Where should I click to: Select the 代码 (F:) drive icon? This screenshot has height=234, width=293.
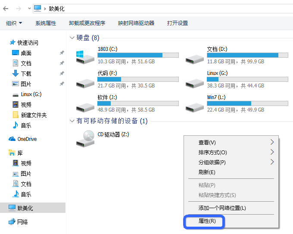(x=85, y=83)
